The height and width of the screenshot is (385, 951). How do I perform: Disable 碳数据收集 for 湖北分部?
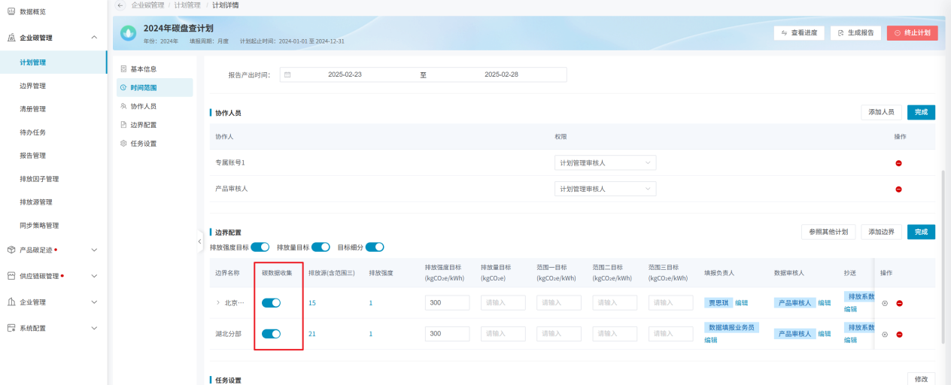(x=271, y=334)
